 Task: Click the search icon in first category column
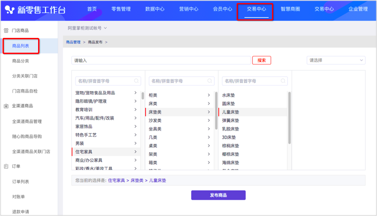(x=136, y=81)
